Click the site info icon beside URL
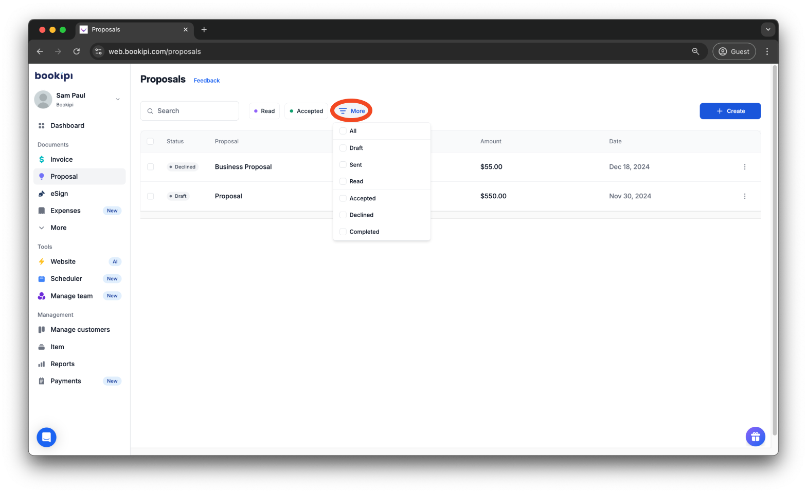 pos(99,51)
